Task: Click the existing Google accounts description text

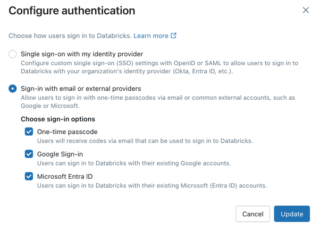Action: coord(134,163)
